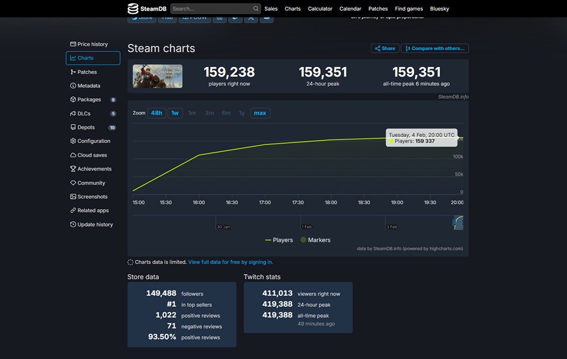Open the Packages sidebar entry
The height and width of the screenshot is (359, 567).
(93, 100)
